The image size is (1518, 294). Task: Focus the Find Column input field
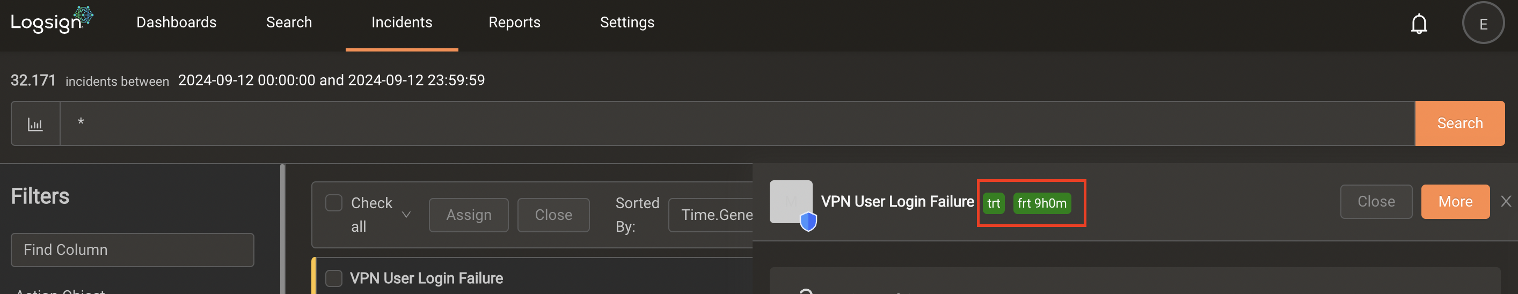coord(132,250)
